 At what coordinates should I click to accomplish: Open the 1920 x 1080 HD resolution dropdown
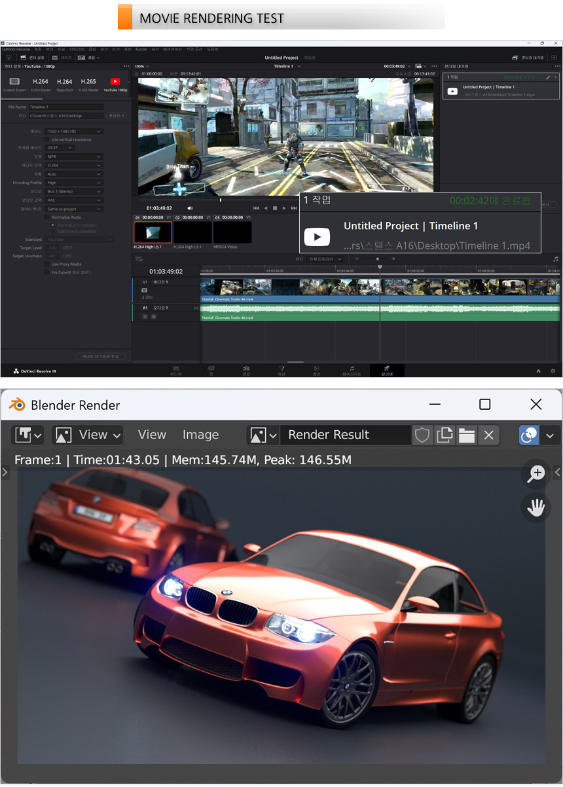pos(75,132)
